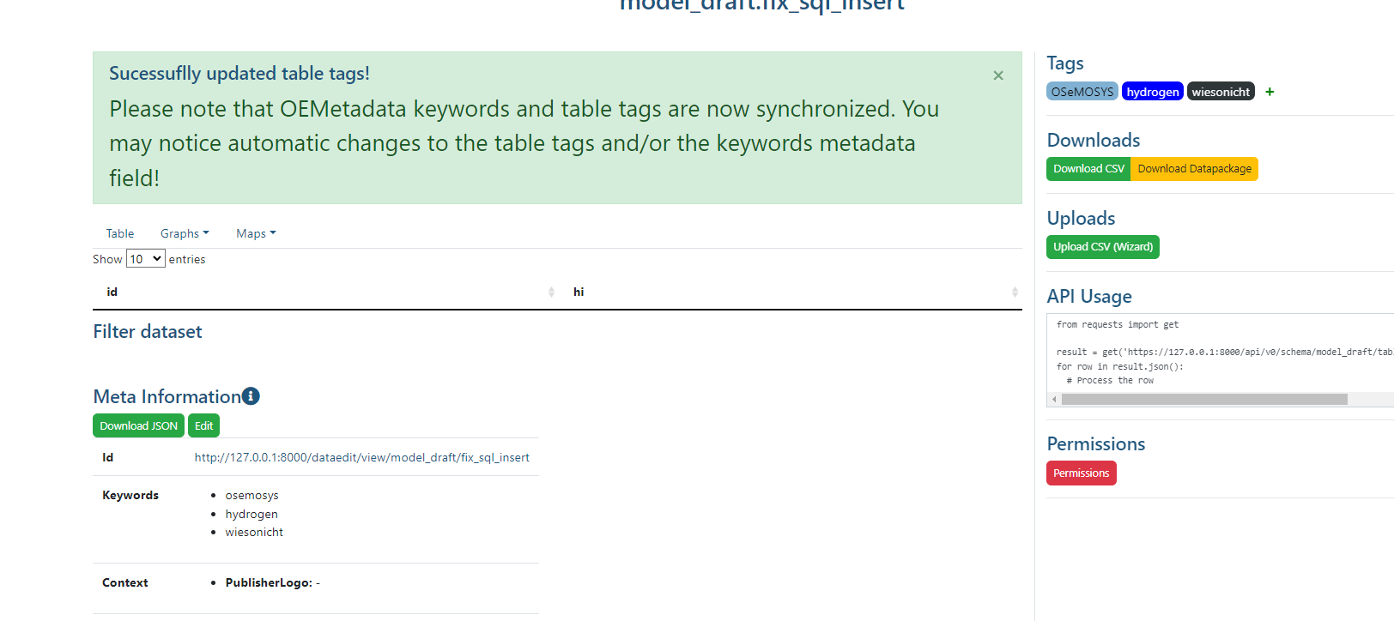Add a new tag using the plus icon

click(1270, 91)
